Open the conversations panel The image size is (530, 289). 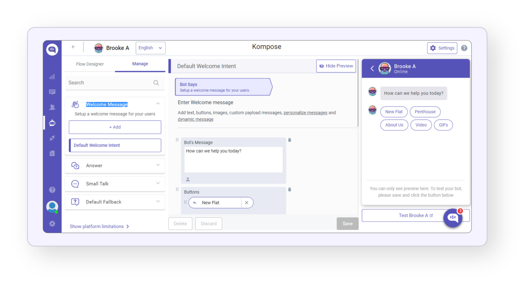[x=52, y=92]
